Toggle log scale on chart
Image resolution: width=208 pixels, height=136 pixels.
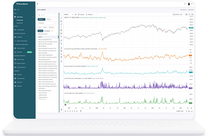(x=189, y=111)
